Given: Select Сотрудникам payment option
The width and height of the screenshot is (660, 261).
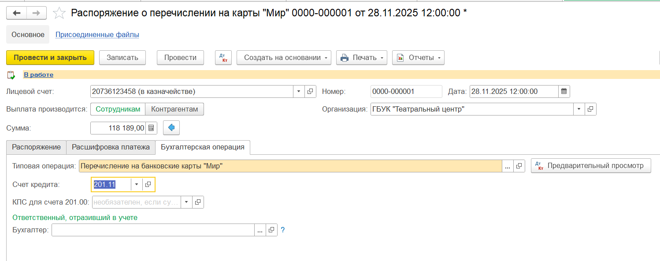Looking at the screenshot, I should 118,109.
